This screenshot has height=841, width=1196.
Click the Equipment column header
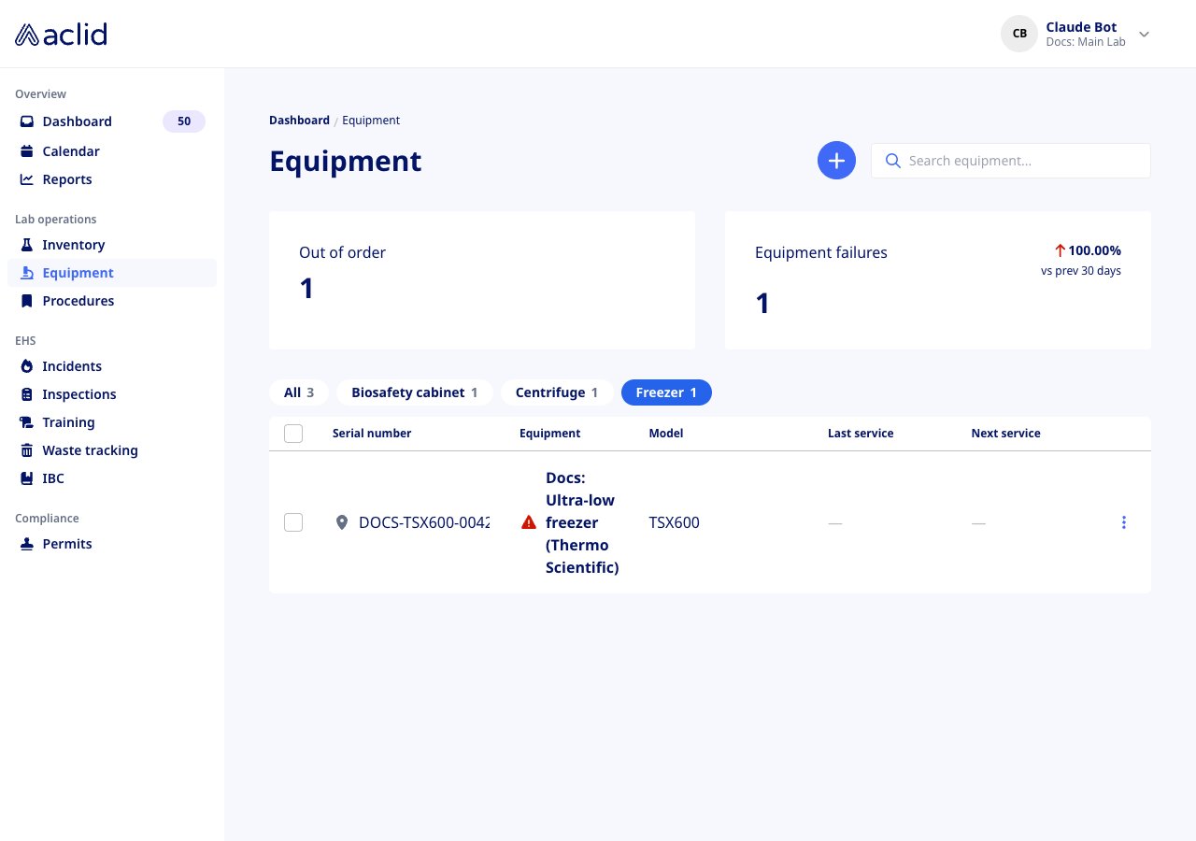coord(550,434)
